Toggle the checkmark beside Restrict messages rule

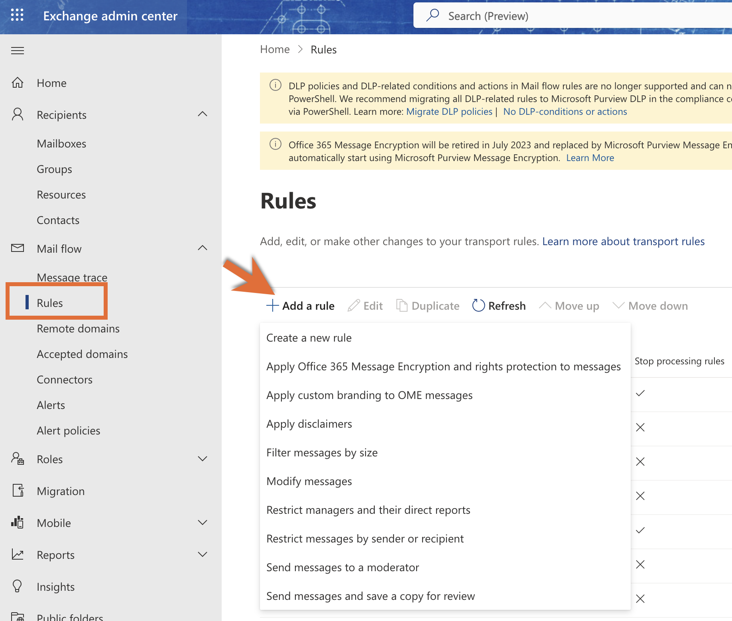tap(640, 531)
